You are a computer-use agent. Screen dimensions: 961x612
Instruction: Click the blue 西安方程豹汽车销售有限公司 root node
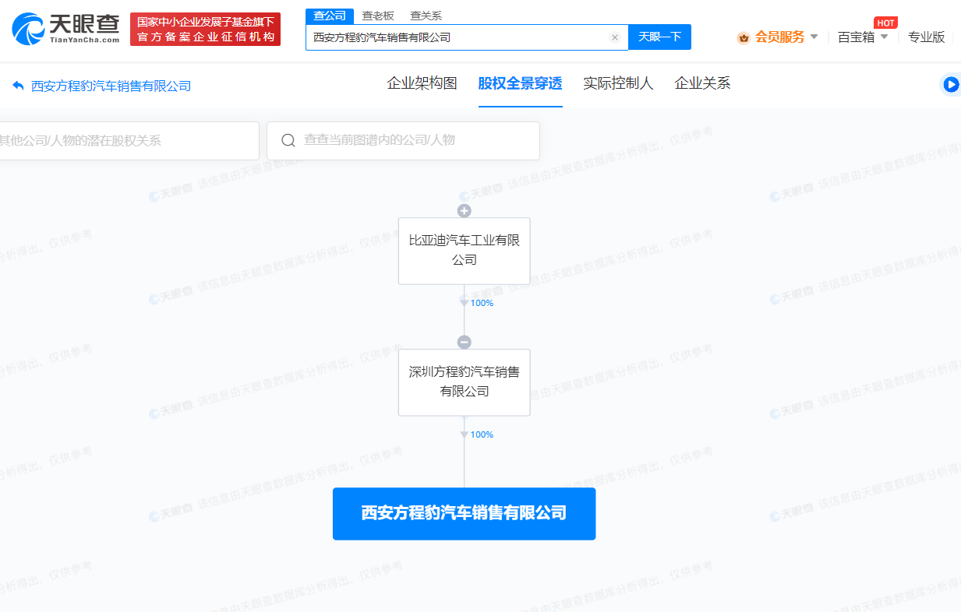click(464, 514)
